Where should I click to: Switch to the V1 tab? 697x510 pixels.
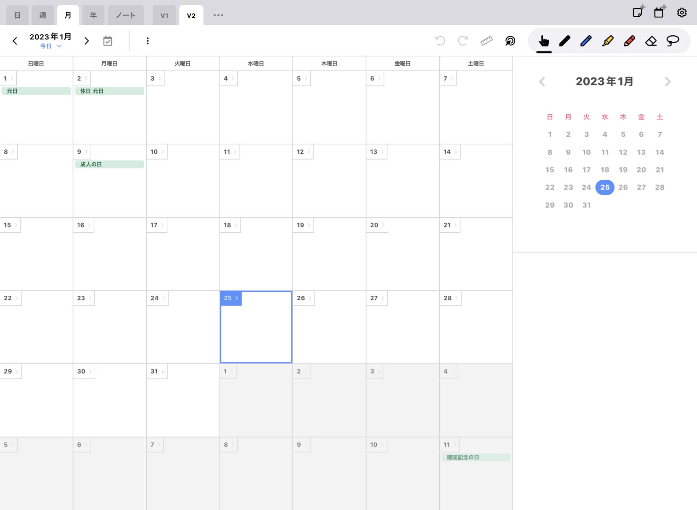tap(164, 15)
